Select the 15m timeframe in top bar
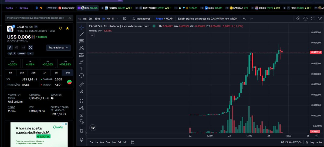The width and height of the screenshot is (324, 147). (97, 19)
